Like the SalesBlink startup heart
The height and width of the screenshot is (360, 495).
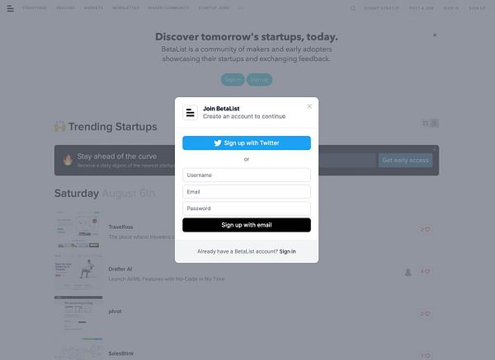tap(427, 356)
